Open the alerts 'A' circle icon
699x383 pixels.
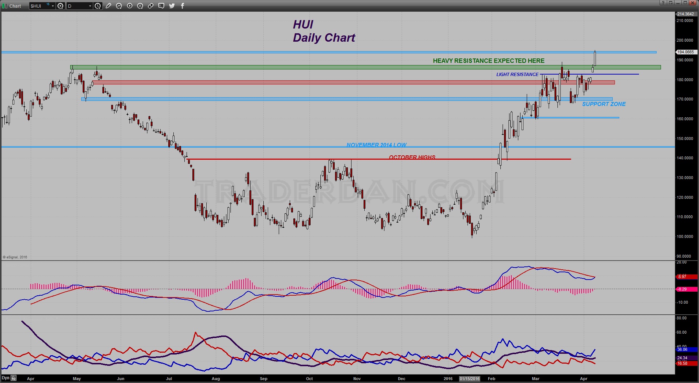pos(140,6)
